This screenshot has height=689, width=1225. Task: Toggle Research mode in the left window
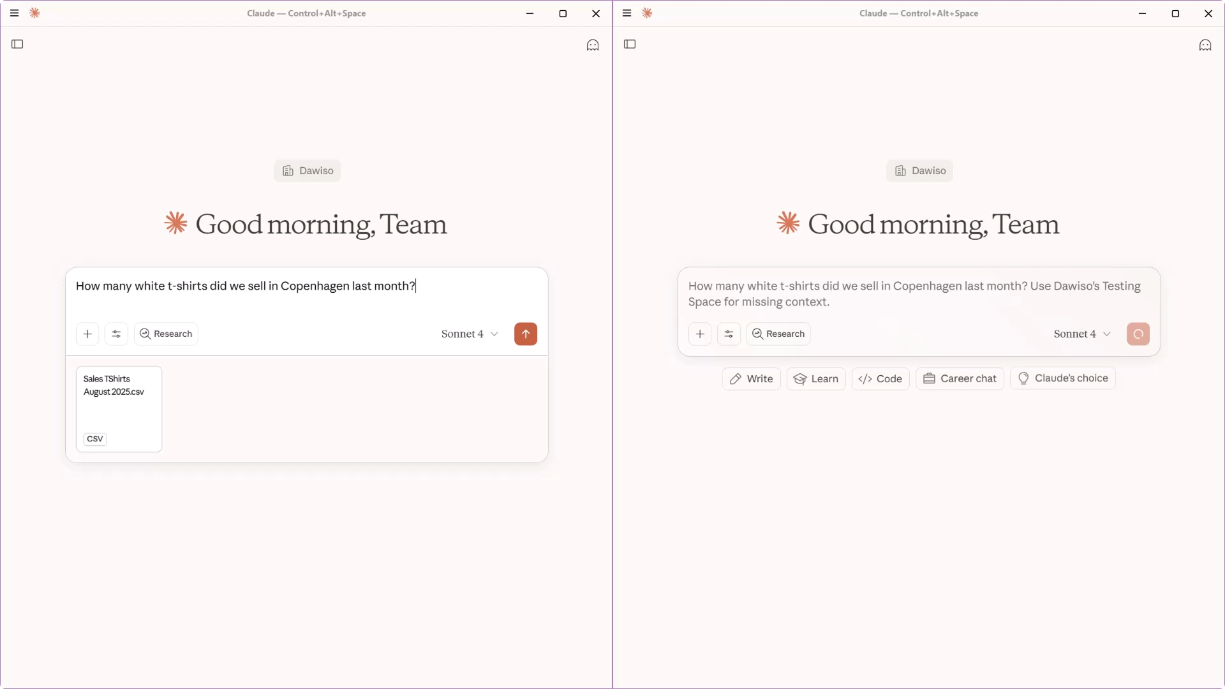(165, 334)
